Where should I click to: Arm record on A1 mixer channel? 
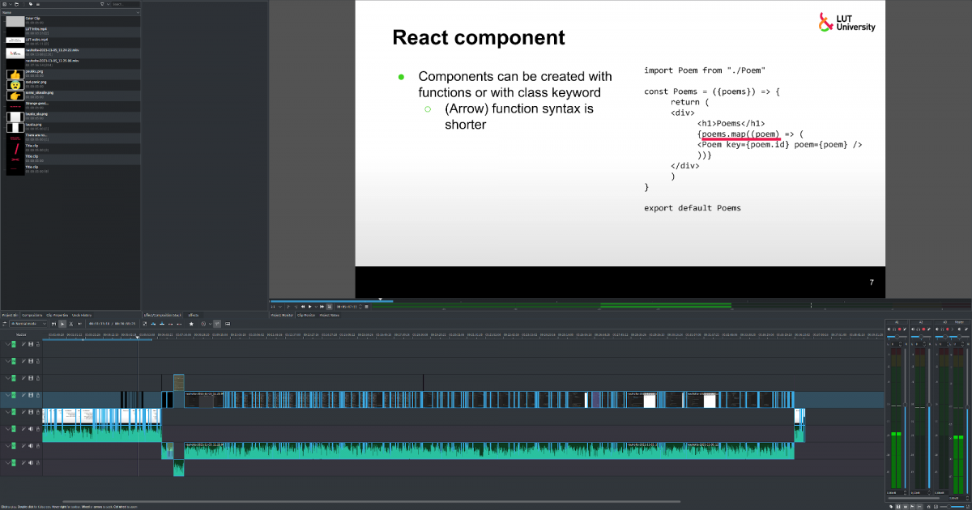(899, 329)
